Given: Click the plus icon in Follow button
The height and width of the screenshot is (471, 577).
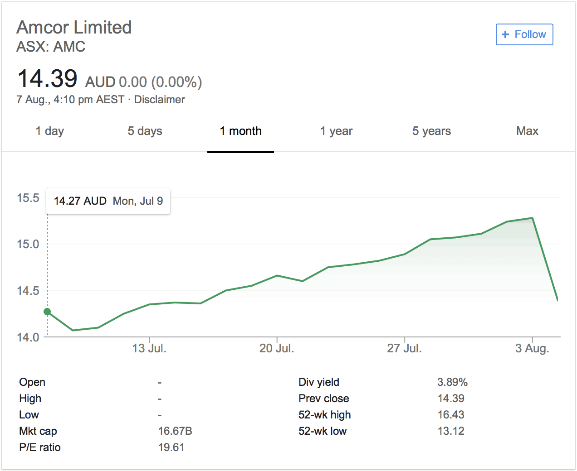Looking at the screenshot, I should (505, 35).
